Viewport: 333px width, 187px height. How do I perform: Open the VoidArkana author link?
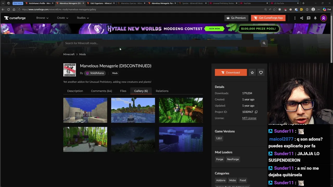click(95, 73)
